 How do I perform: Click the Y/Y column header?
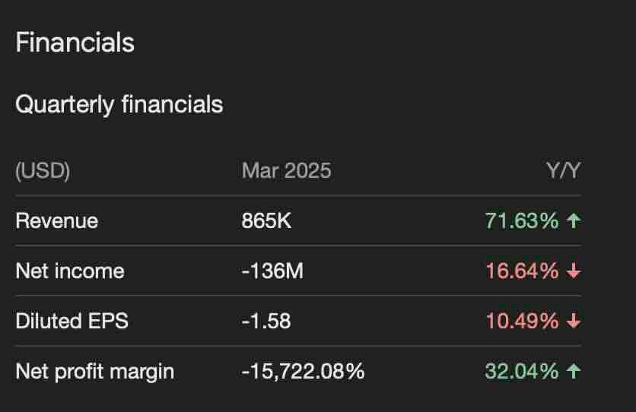[x=563, y=170]
